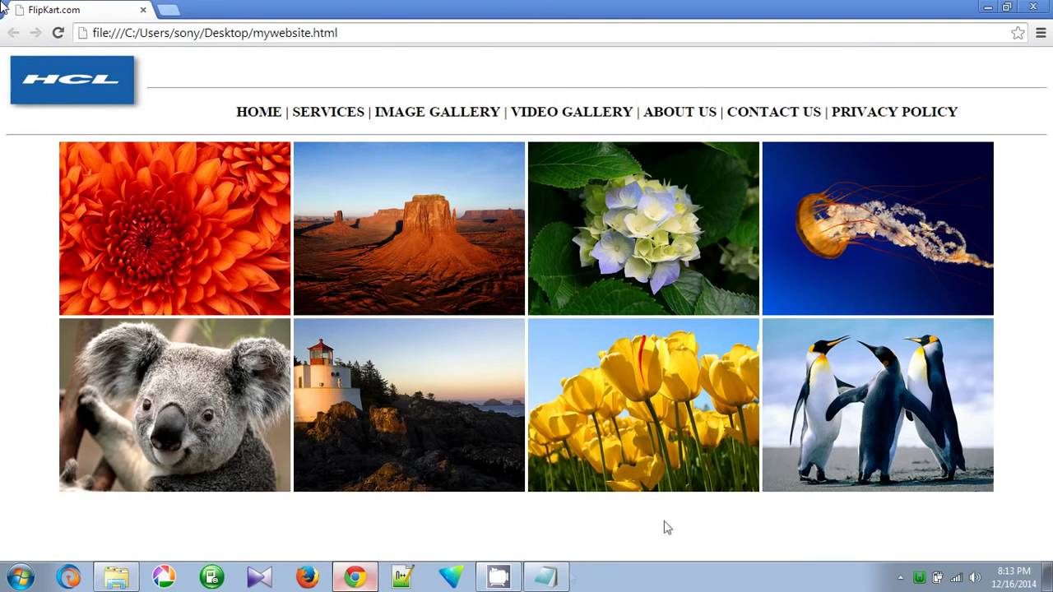The width and height of the screenshot is (1053, 592).
Task: Visit the ABOUT US link
Action: (680, 112)
